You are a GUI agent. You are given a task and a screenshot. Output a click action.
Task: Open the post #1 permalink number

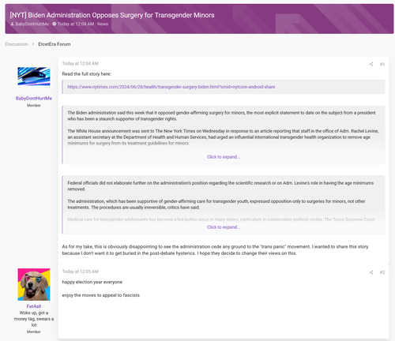[382, 64]
